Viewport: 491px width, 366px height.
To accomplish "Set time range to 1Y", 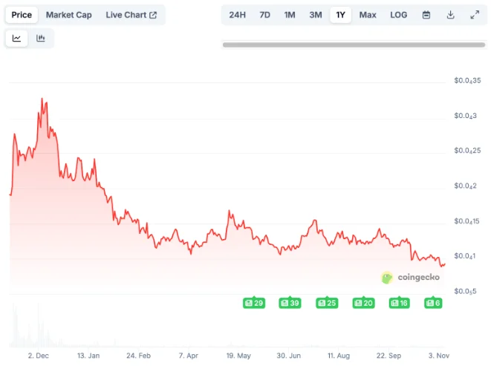I will pyautogui.click(x=341, y=15).
